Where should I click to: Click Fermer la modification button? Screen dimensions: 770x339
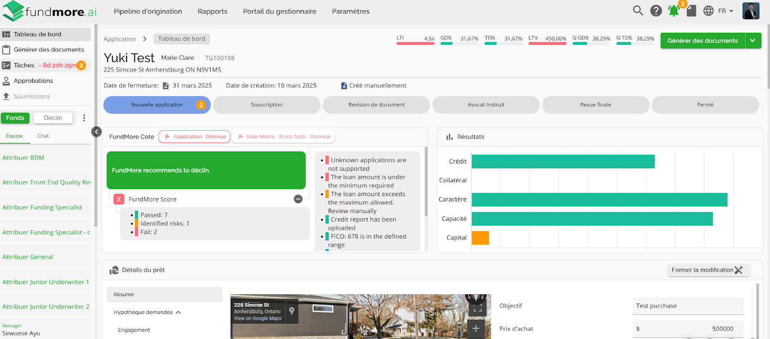coord(708,270)
